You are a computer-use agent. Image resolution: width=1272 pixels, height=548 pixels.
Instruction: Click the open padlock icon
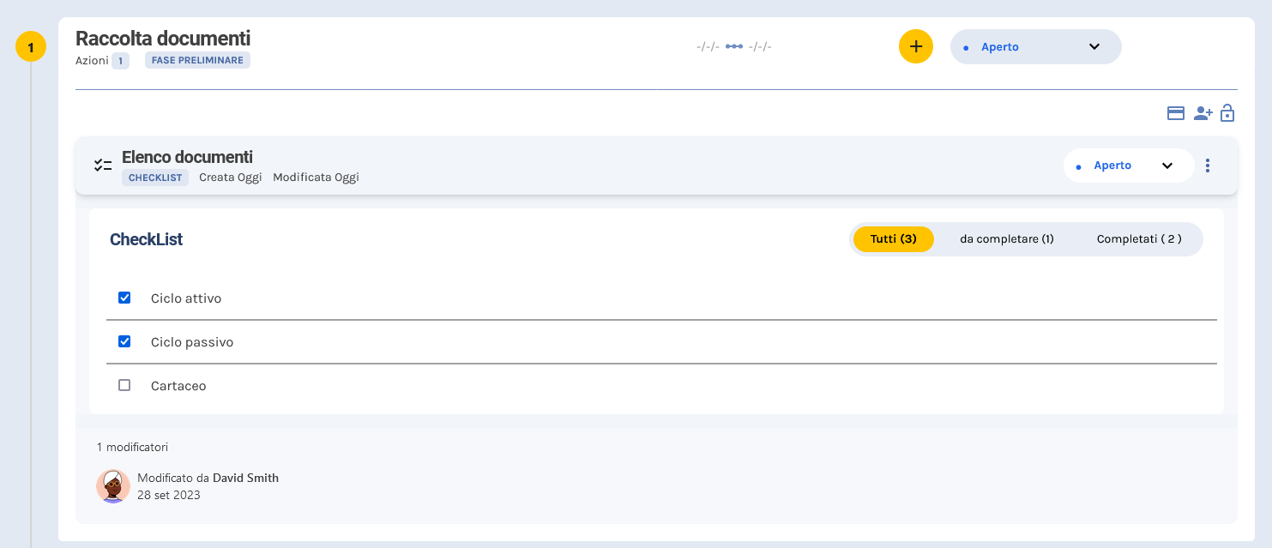[x=1227, y=113]
